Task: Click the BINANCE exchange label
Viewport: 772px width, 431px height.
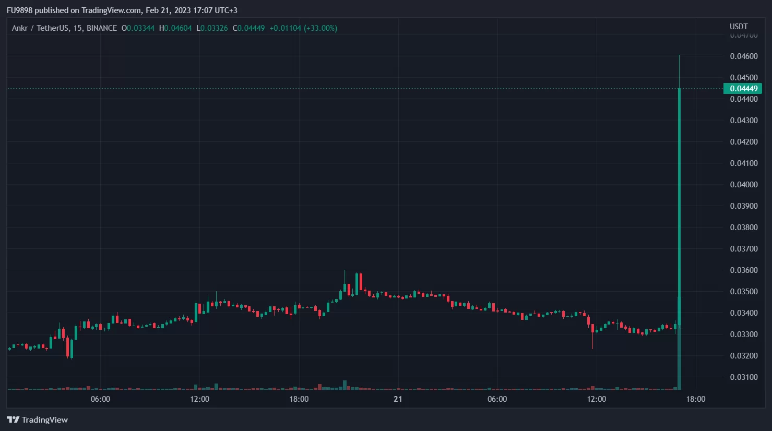Action: (102, 28)
